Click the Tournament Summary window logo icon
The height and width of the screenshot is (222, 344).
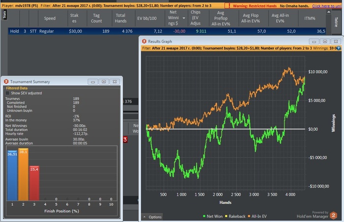pos(6,81)
